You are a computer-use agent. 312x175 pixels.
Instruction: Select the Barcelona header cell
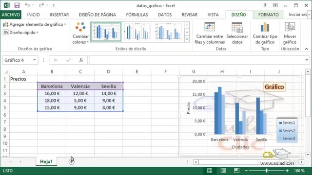coord(52,87)
